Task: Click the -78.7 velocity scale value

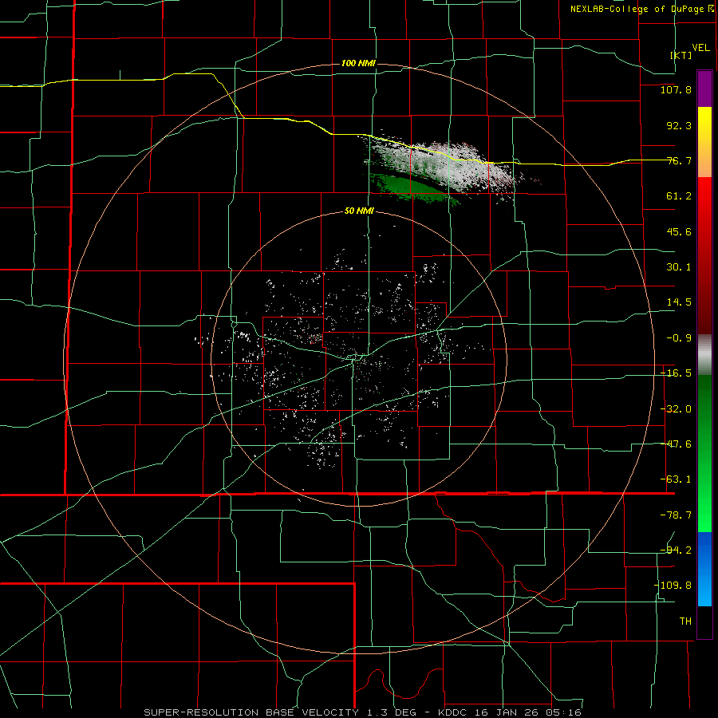Action: [x=676, y=515]
